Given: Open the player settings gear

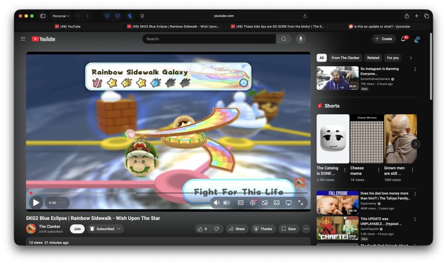Looking at the screenshot, I should [253, 202].
